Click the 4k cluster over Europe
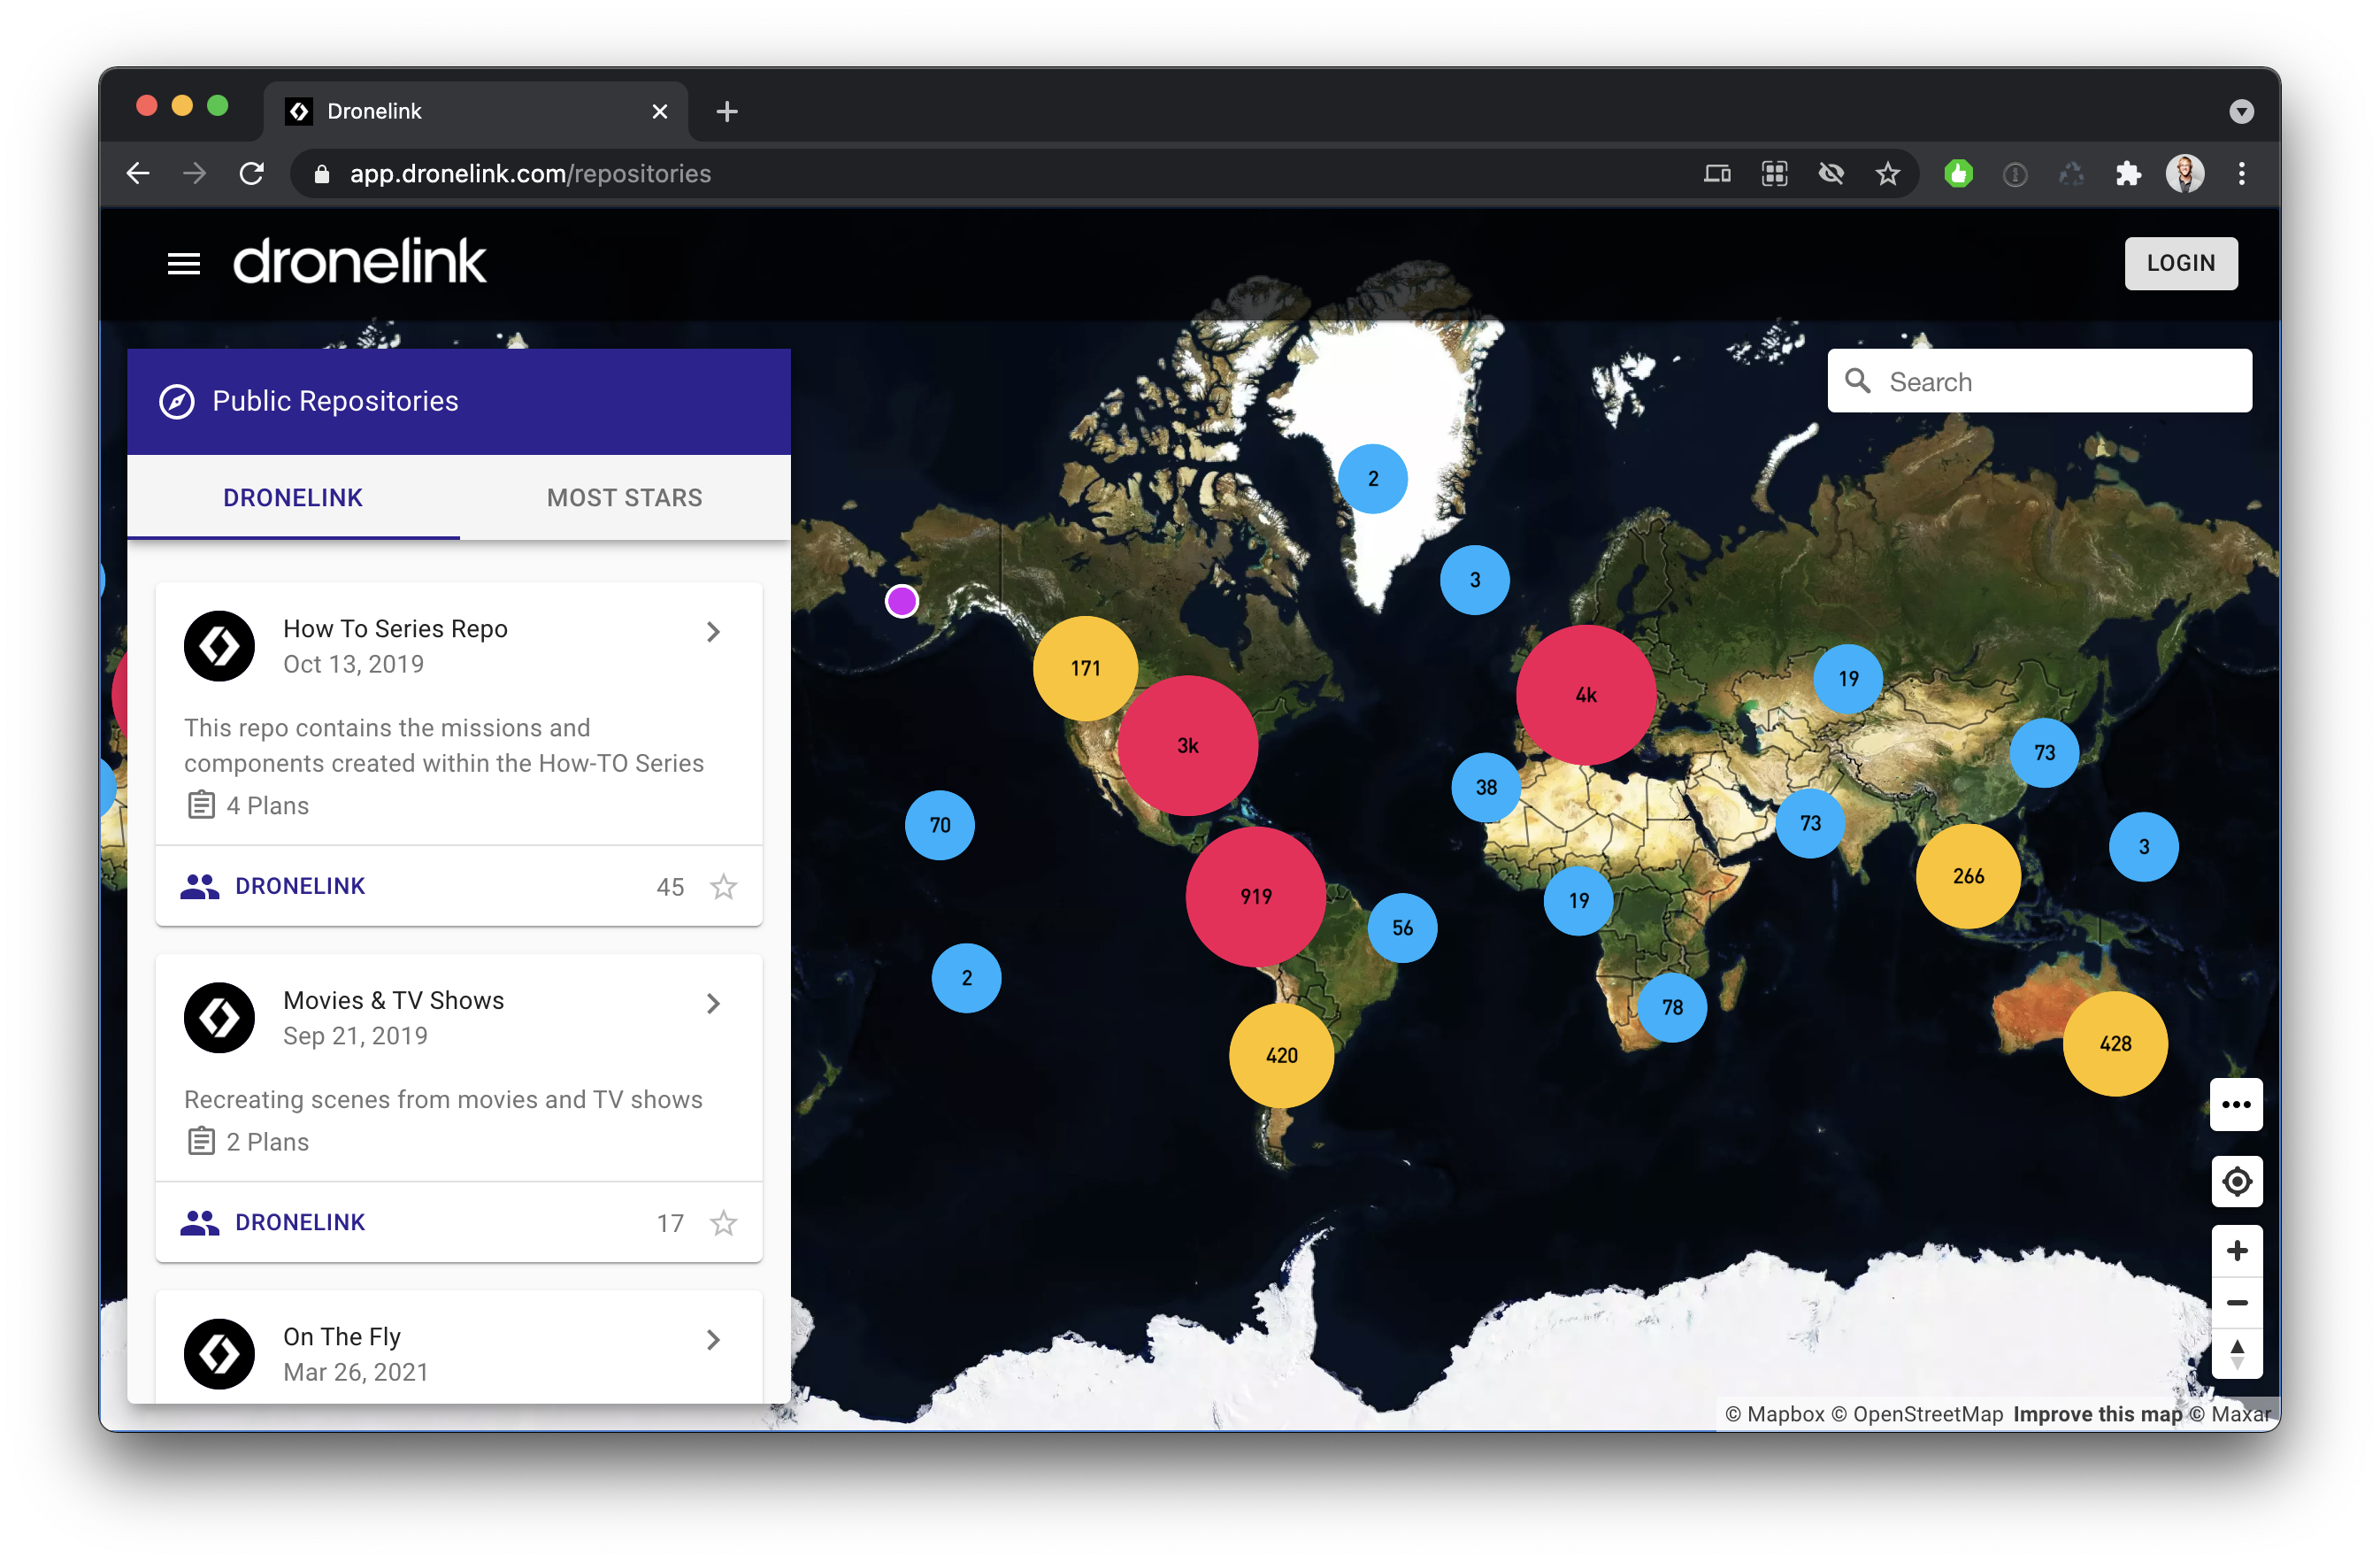 (x=1586, y=695)
